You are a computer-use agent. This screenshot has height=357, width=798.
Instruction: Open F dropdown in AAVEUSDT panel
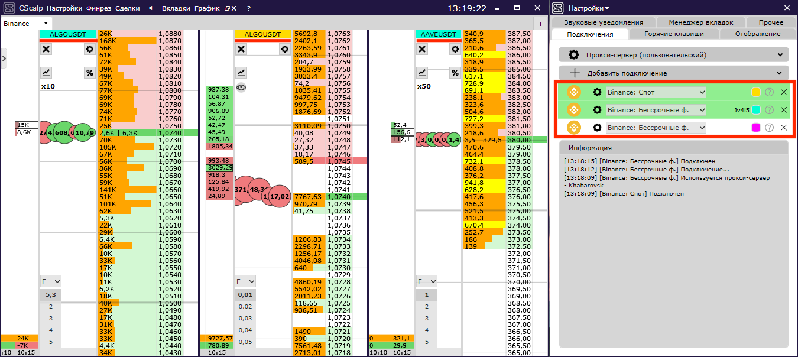(x=427, y=281)
